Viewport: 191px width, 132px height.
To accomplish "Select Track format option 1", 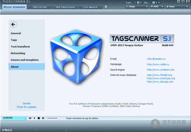I will pyautogui.click(x=135, y=3).
